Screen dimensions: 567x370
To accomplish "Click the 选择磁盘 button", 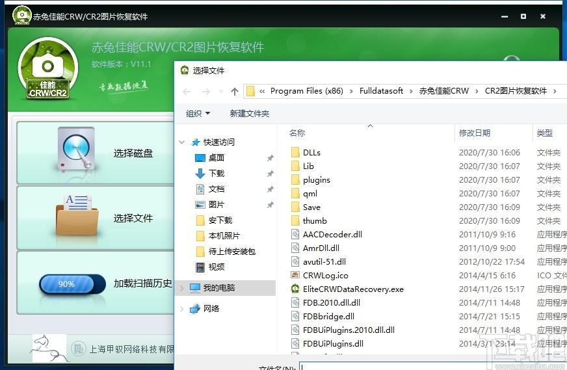I will point(96,153).
